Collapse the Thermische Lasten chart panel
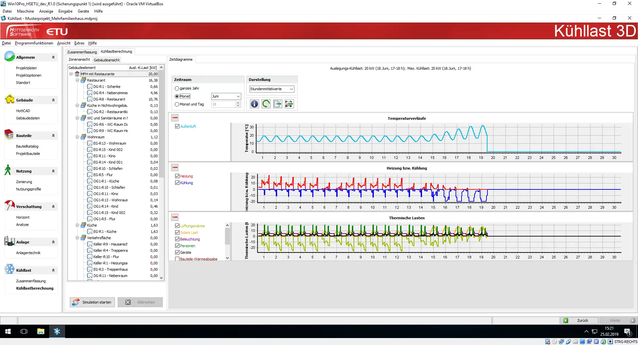Viewport: 638px width, 345px height. 175,217
